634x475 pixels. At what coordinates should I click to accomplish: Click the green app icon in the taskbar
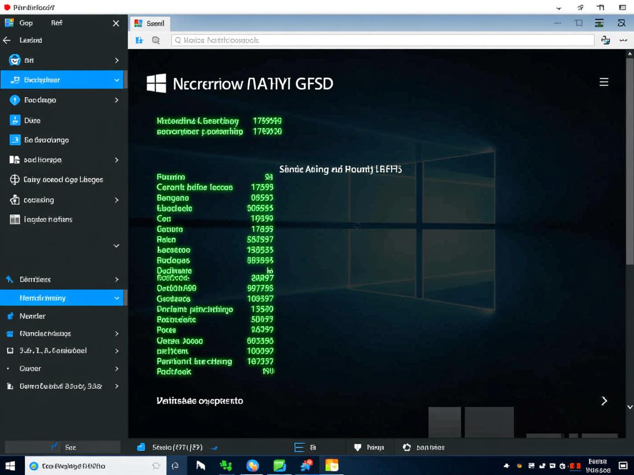point(280,466)
